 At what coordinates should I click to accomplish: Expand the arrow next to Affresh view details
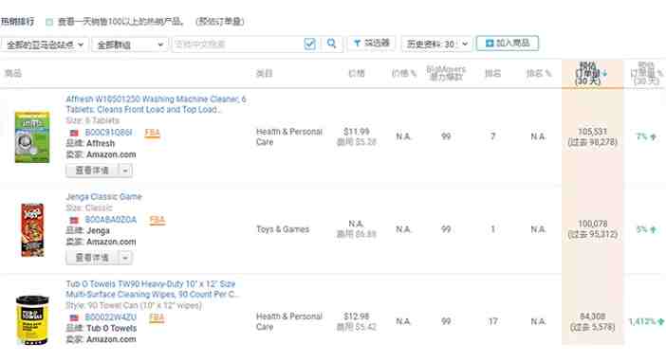(125, 171)
